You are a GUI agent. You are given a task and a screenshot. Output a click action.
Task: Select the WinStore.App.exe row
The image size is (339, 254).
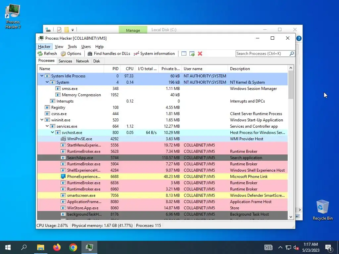pyautogui.click(x=162, y=208)
